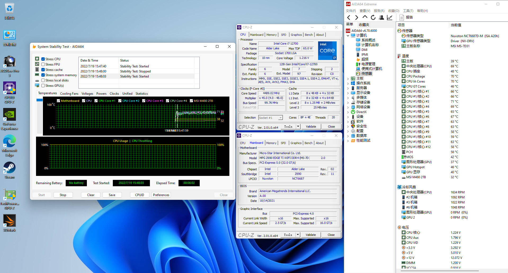Click AIDA64 graph chart toolbar icon
Image resolution: width=508 pixels, height=273 pixels.
coord(390,18)
